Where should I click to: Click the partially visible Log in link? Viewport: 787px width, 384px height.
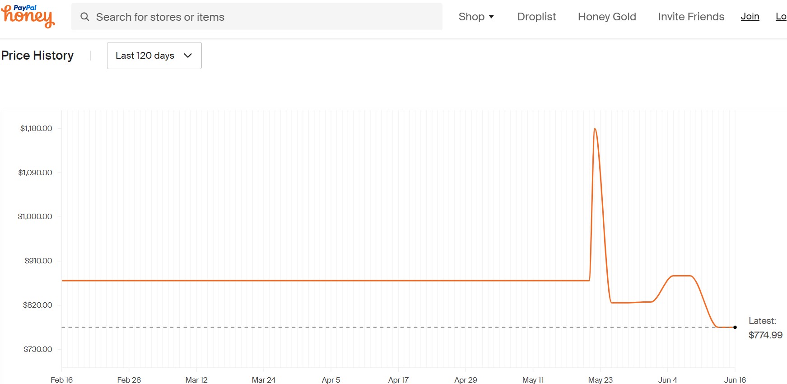point(781,17)
